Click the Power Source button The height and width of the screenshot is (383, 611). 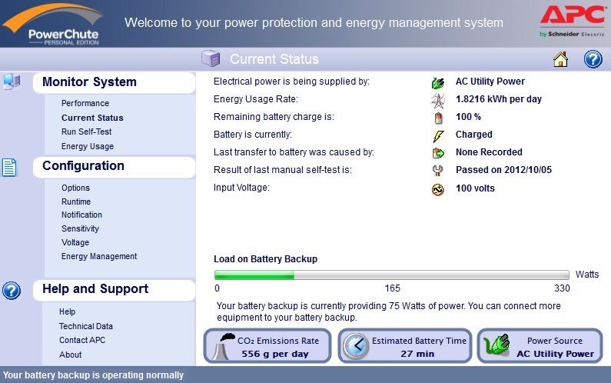pos(540,346)
